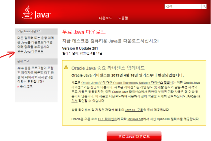211x141 pixels.
Task: Click the 모든 Java 다운로드 sidebar section header
Action: [x=36, y=31]
